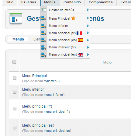Screen dimensions: 131x136
Task: Check the Menu Principal row checkbox
Action: (15, 78)
